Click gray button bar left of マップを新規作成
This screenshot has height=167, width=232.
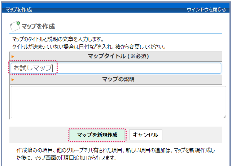pos(38,135)
